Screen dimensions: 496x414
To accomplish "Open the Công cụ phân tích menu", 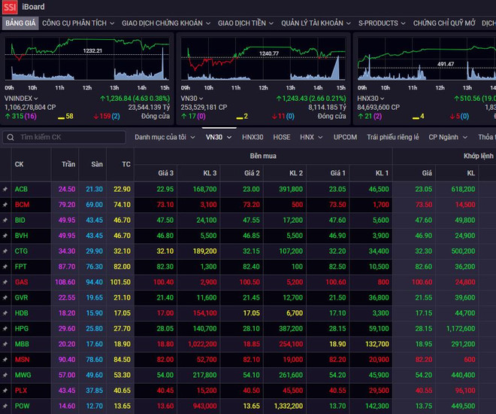I will 78,23.
